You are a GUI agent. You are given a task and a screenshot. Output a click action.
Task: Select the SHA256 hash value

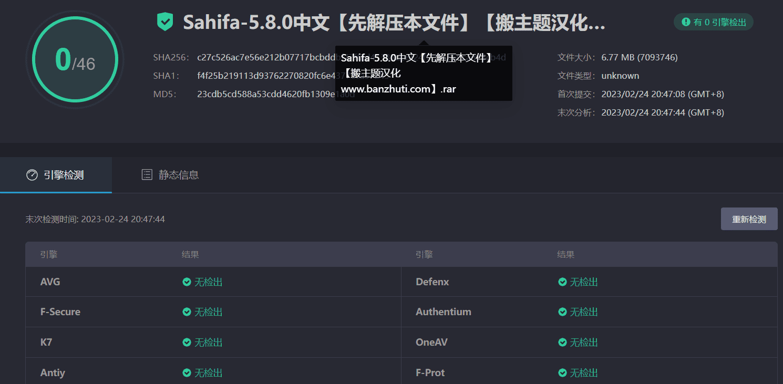[x=351, y=58]
